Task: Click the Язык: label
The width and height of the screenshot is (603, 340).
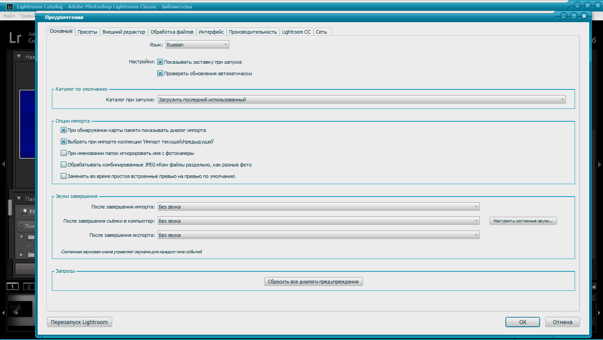Action: point(156,45)
